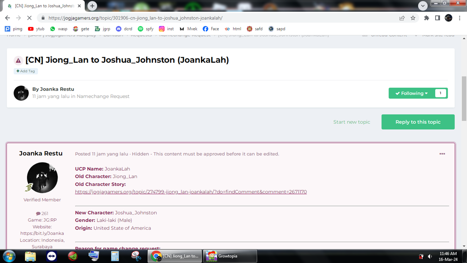Image resolution: width=467 pixels, height=263 pixels.
Task: Open the spfy Spotify bookmark
Action: click(x=146, y=29)
